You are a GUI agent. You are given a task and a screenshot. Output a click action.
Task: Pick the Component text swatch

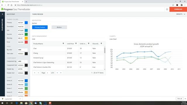pos(26,65)
